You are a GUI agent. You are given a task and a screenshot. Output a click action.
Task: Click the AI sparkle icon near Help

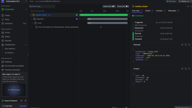click(x=26, y=101)
